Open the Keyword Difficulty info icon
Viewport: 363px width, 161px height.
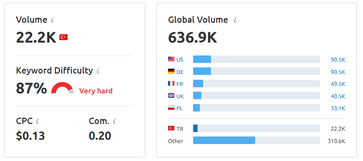98,71
